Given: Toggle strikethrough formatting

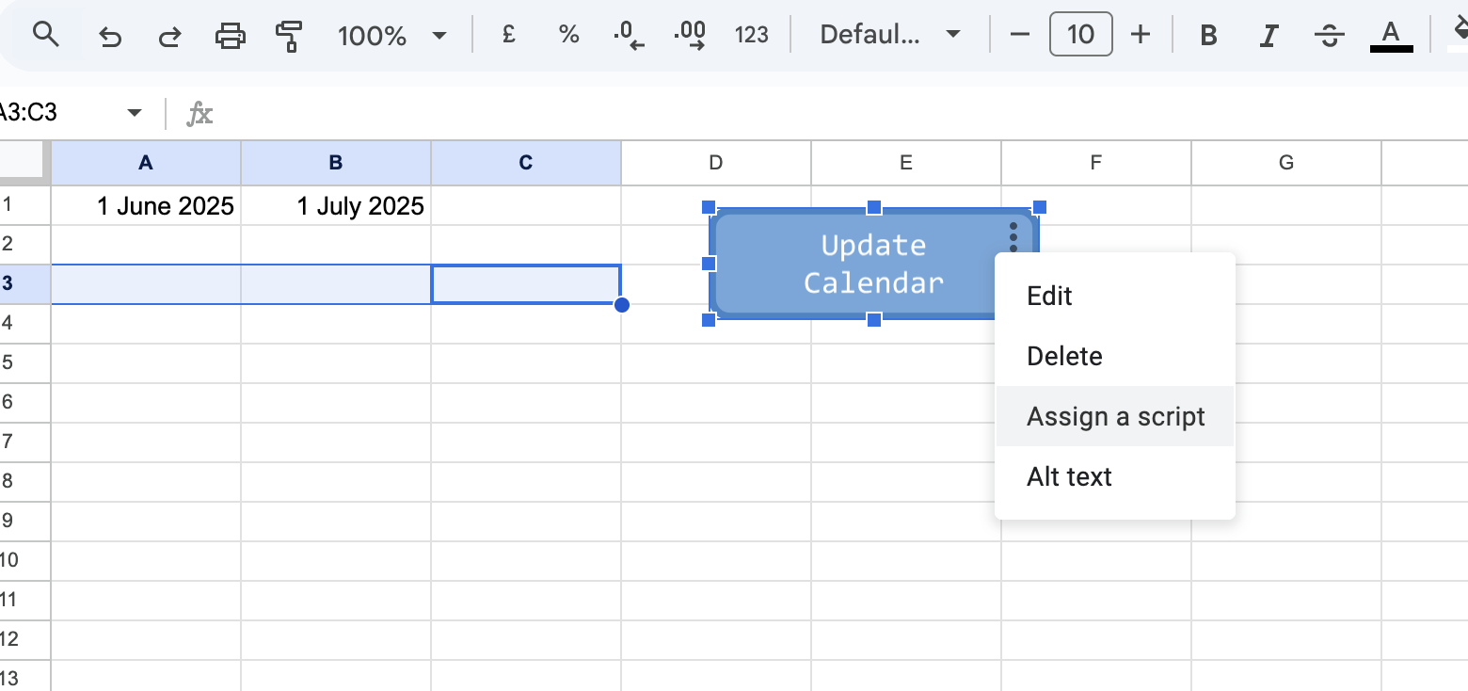Looking at the screenshot, I should [x=1329, y=36].
